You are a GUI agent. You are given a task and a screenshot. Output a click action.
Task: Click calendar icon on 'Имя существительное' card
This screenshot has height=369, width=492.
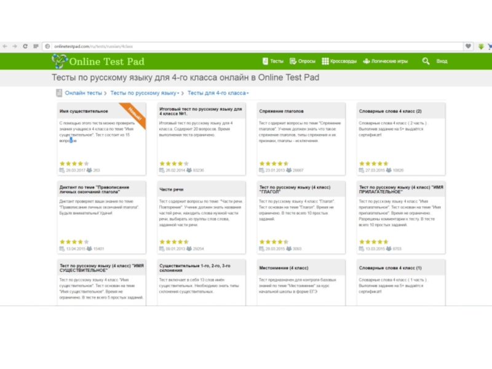(62, 170)
